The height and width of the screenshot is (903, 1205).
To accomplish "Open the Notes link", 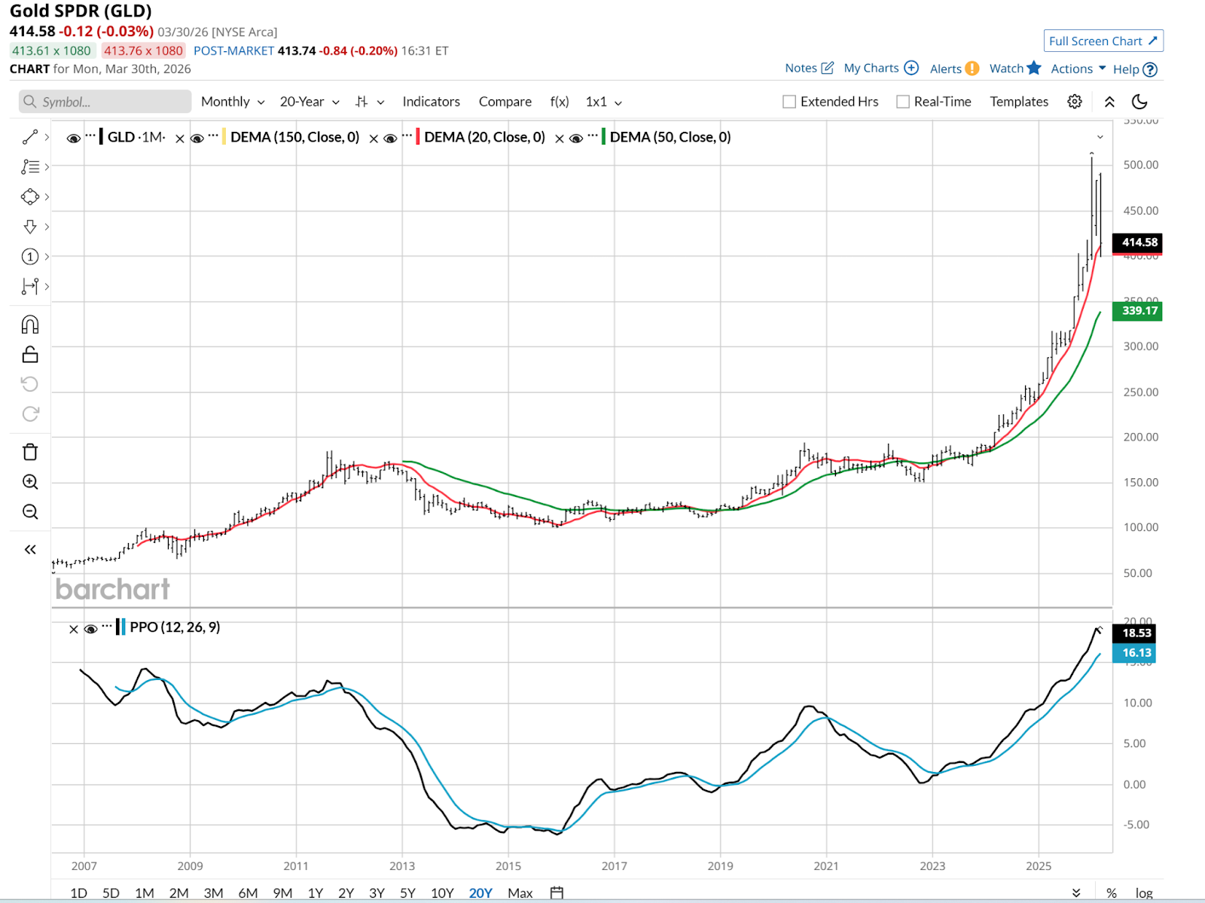I will [x=809, y=68].
